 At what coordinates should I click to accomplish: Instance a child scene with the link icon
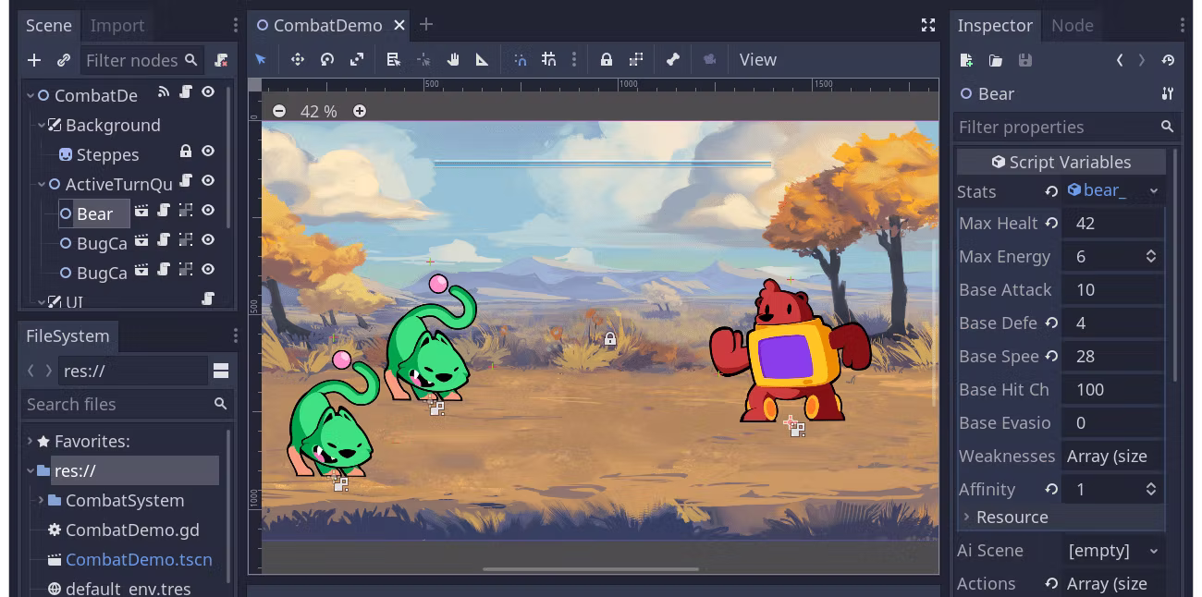64,60
